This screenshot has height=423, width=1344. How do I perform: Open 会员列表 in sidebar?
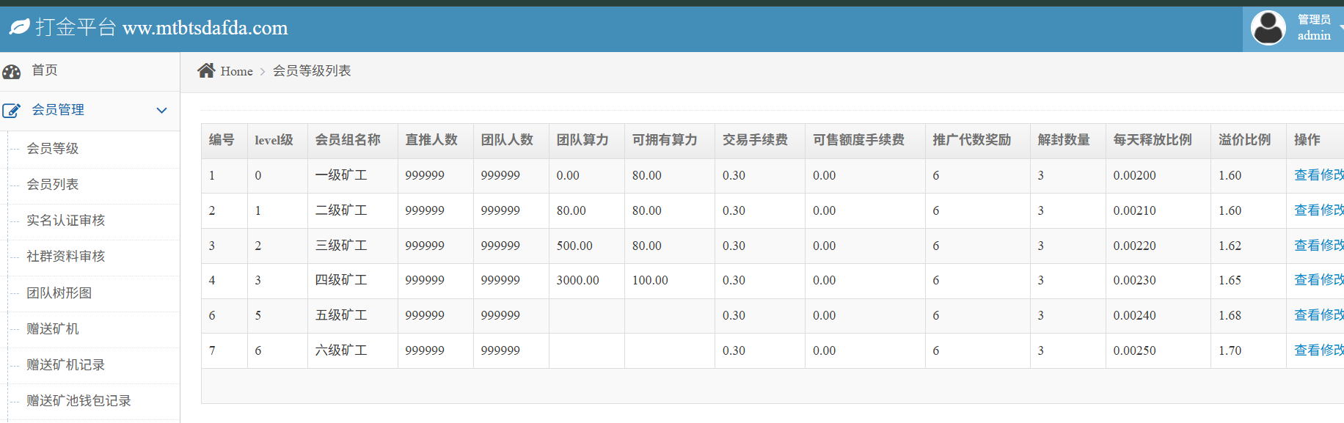(53, 185)
